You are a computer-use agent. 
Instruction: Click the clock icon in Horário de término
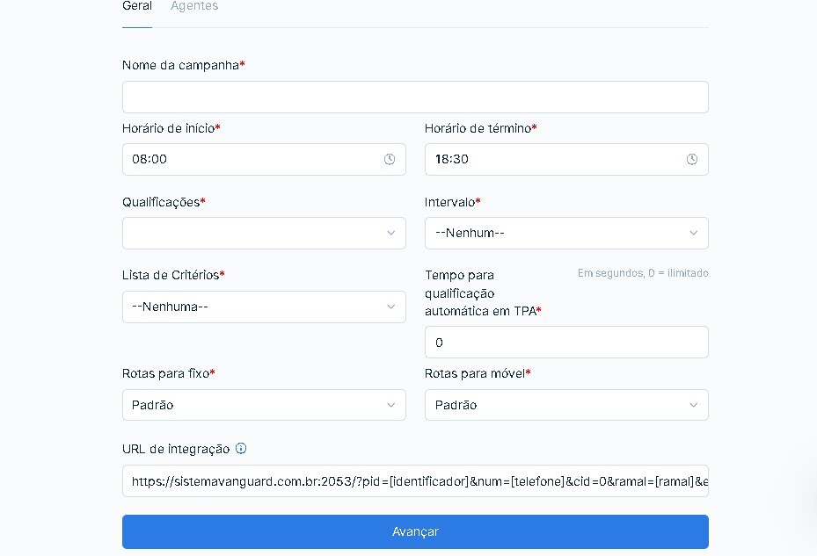[692, 159]
